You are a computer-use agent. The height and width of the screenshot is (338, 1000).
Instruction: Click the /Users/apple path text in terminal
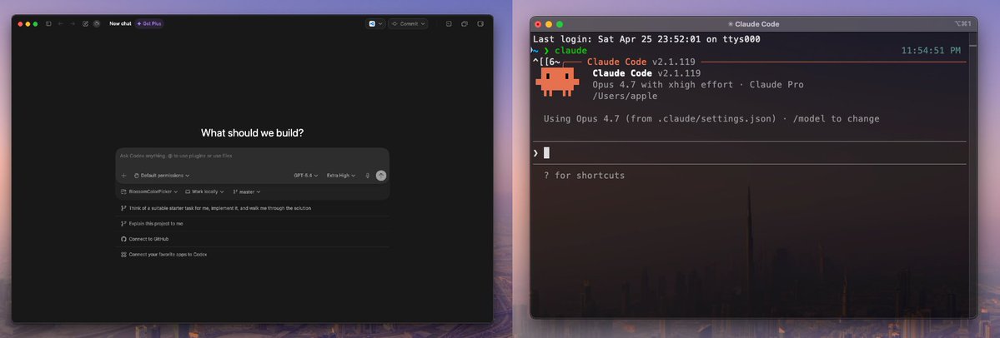tap(625, 96)
